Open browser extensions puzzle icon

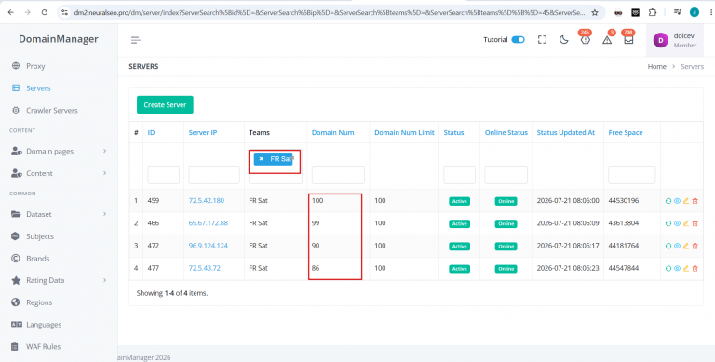click(653, 13)
